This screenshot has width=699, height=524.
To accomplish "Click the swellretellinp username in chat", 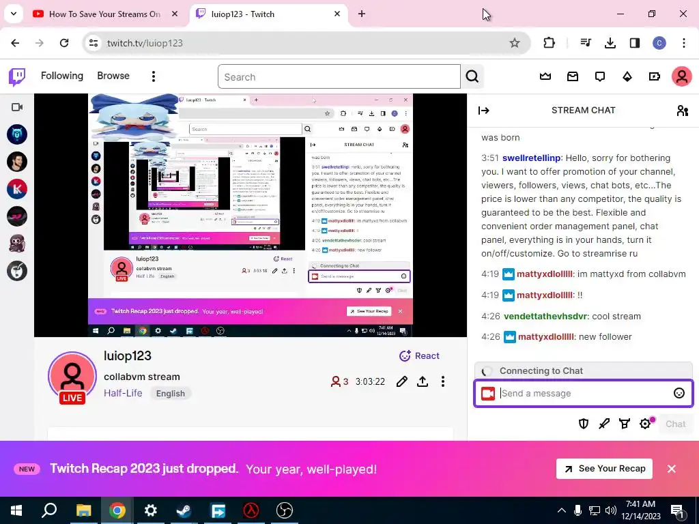I will pos(531,158).
